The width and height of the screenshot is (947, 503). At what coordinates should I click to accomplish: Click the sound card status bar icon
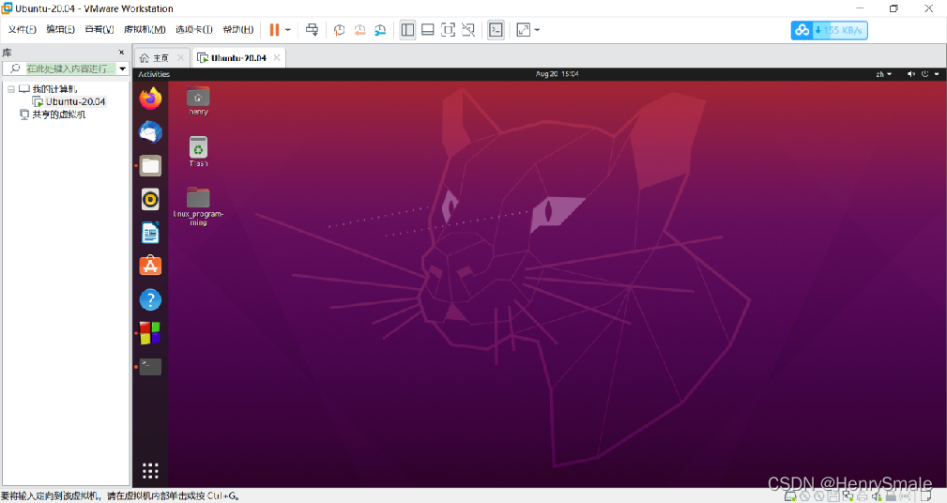(877, 496)
